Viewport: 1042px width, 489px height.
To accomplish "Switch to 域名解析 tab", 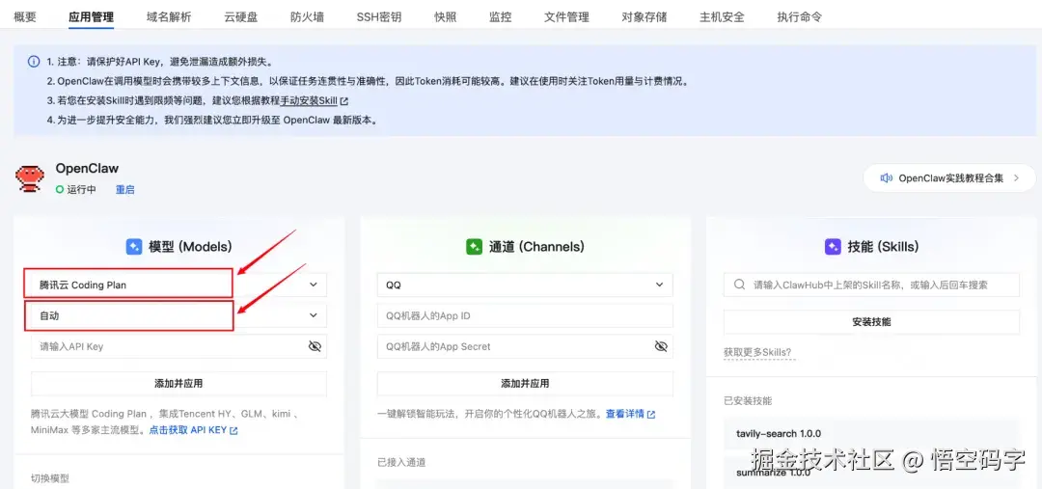I will (169, 17).
